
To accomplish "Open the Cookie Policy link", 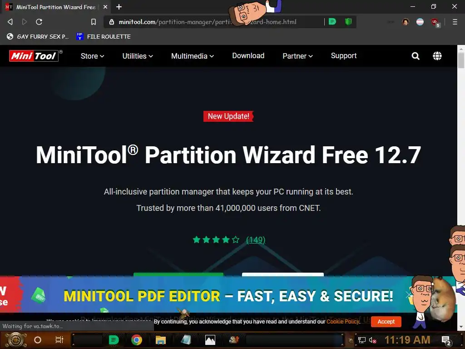I will point(342,321).
